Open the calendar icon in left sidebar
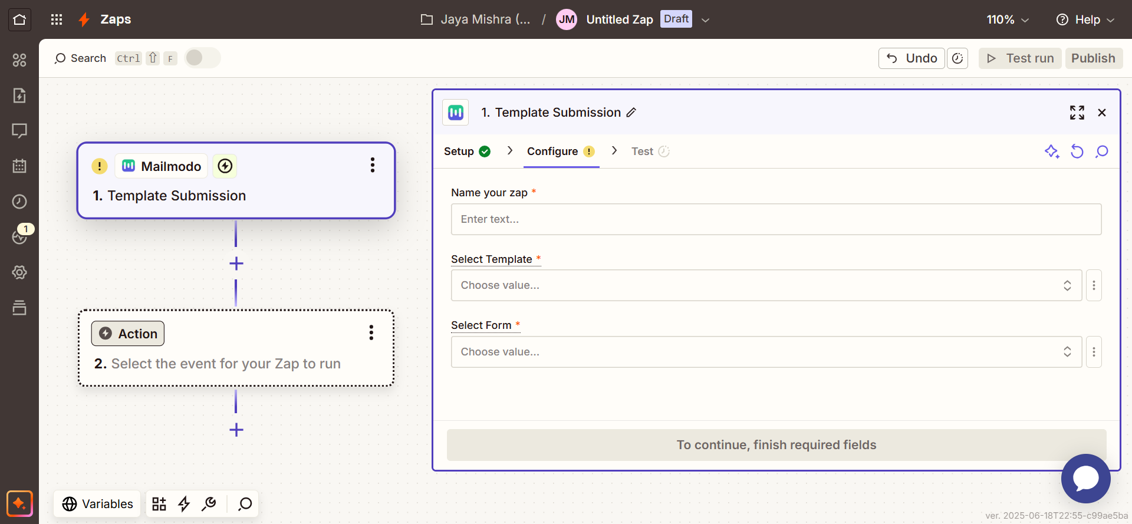 click(19, 166)
